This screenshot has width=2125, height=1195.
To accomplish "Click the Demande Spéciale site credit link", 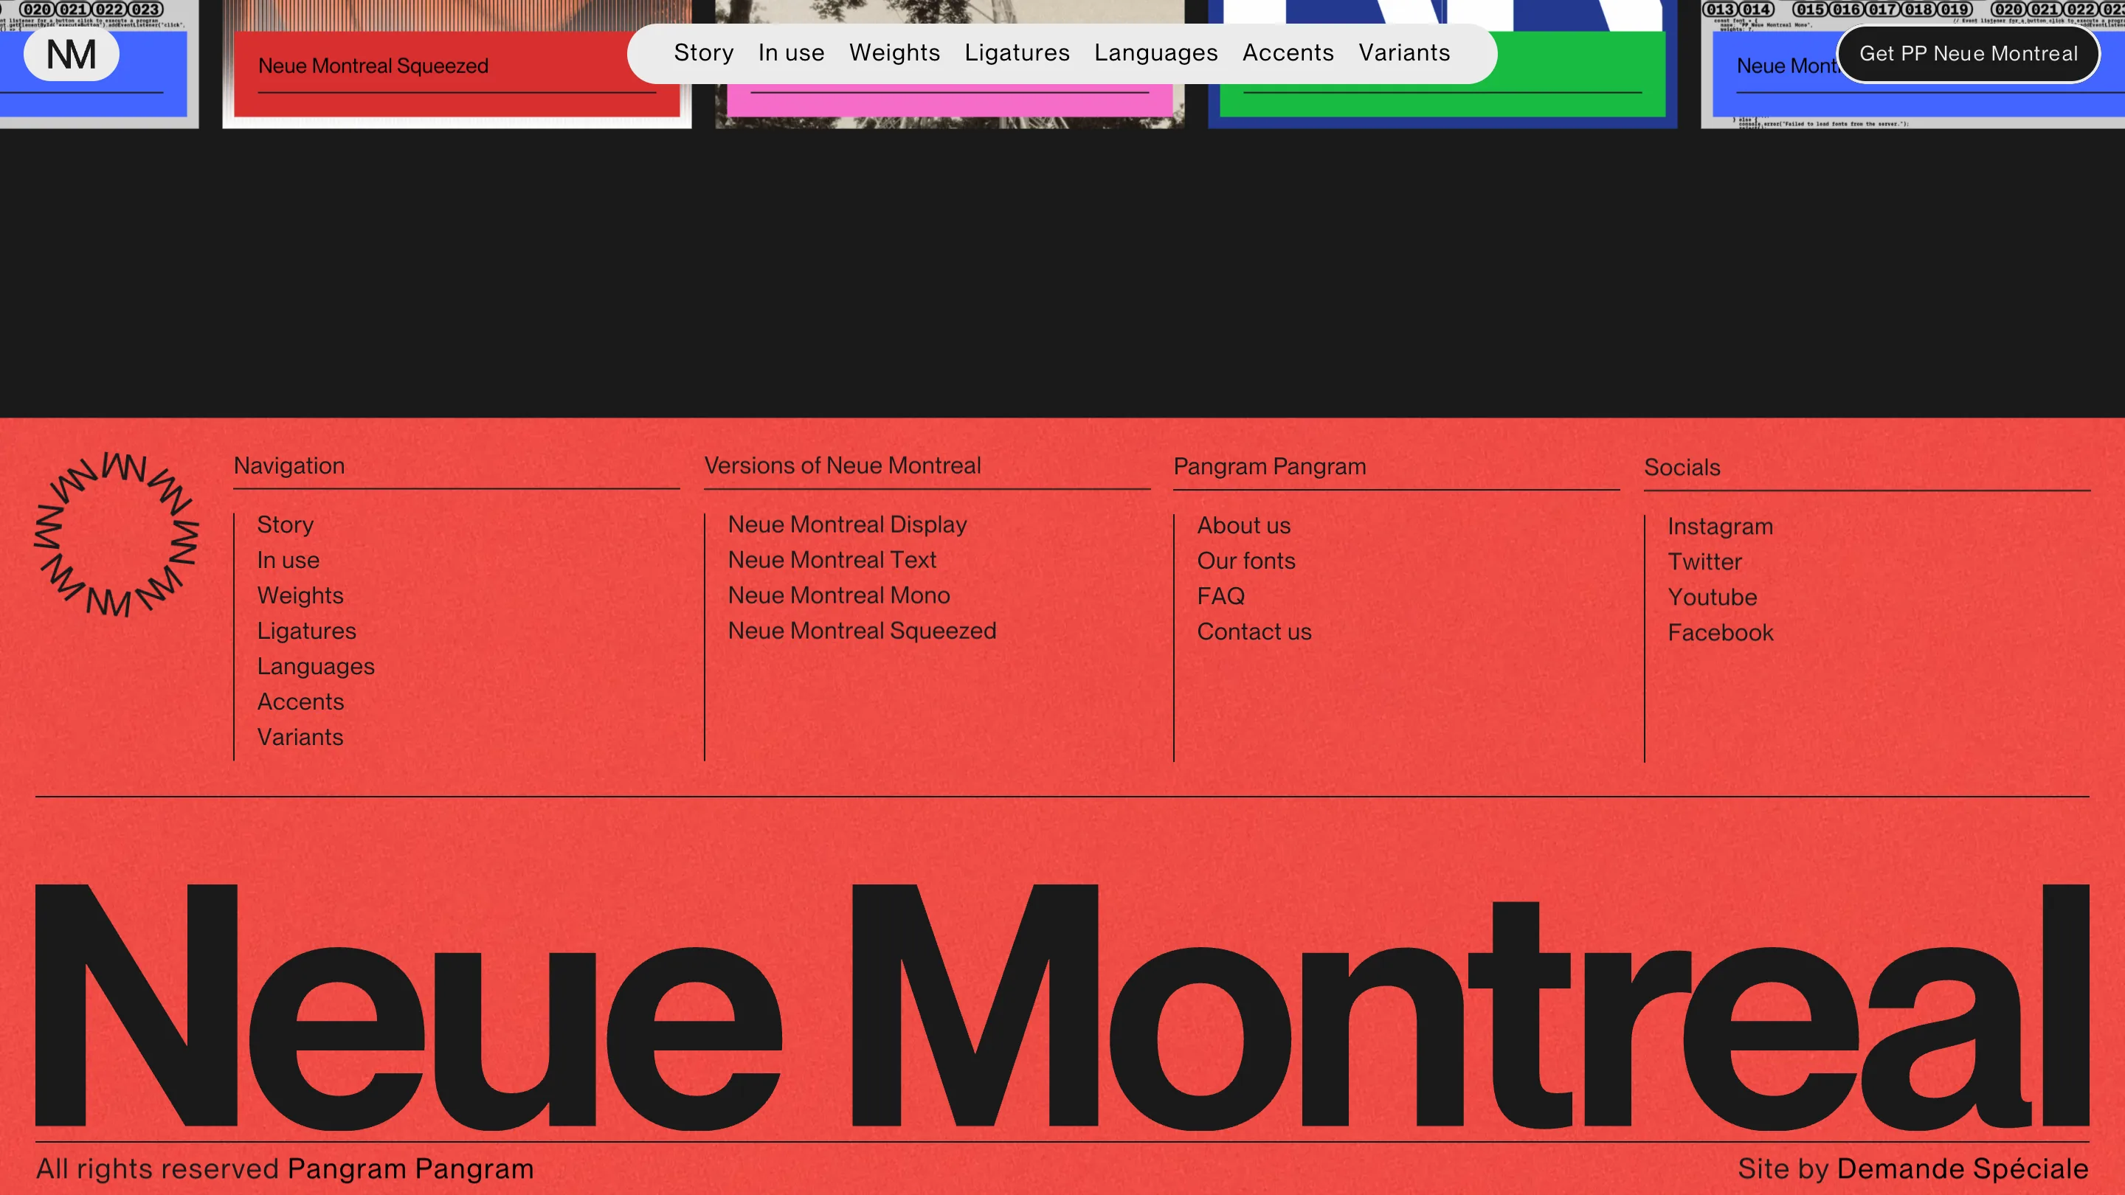I will click(x=1963, y=1168).
